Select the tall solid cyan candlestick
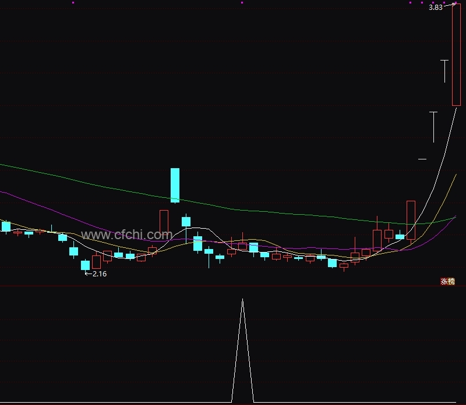This screenshot has height=405, width=466. [175, 185]
